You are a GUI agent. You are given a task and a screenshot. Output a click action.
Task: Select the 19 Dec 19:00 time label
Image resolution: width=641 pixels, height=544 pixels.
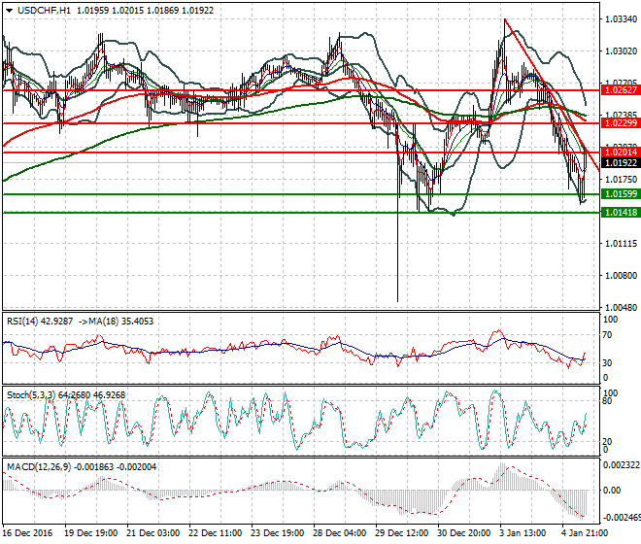90,533
